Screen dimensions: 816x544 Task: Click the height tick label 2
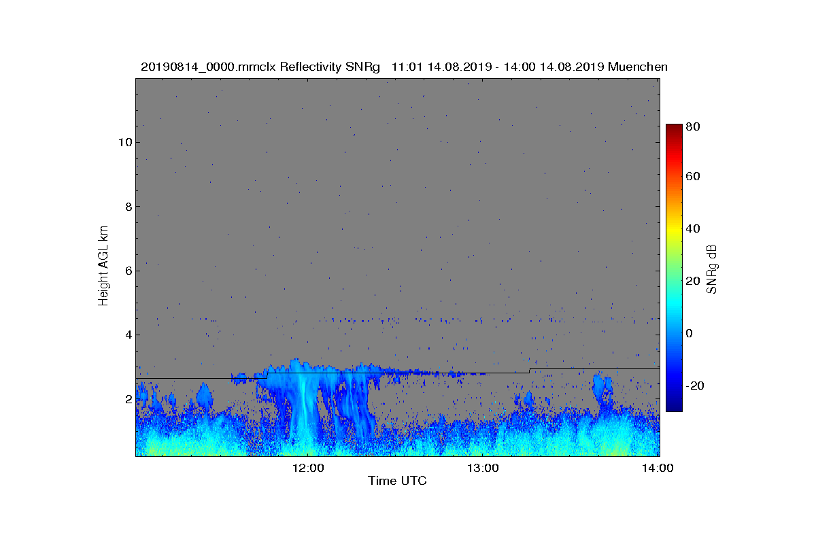pos(127,399)
